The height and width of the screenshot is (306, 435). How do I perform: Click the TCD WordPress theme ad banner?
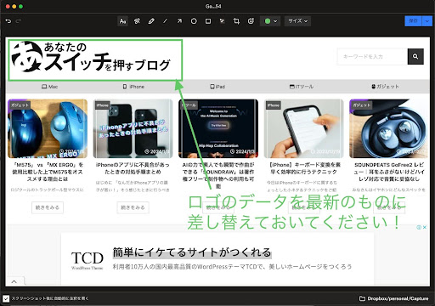coord(217,258)
